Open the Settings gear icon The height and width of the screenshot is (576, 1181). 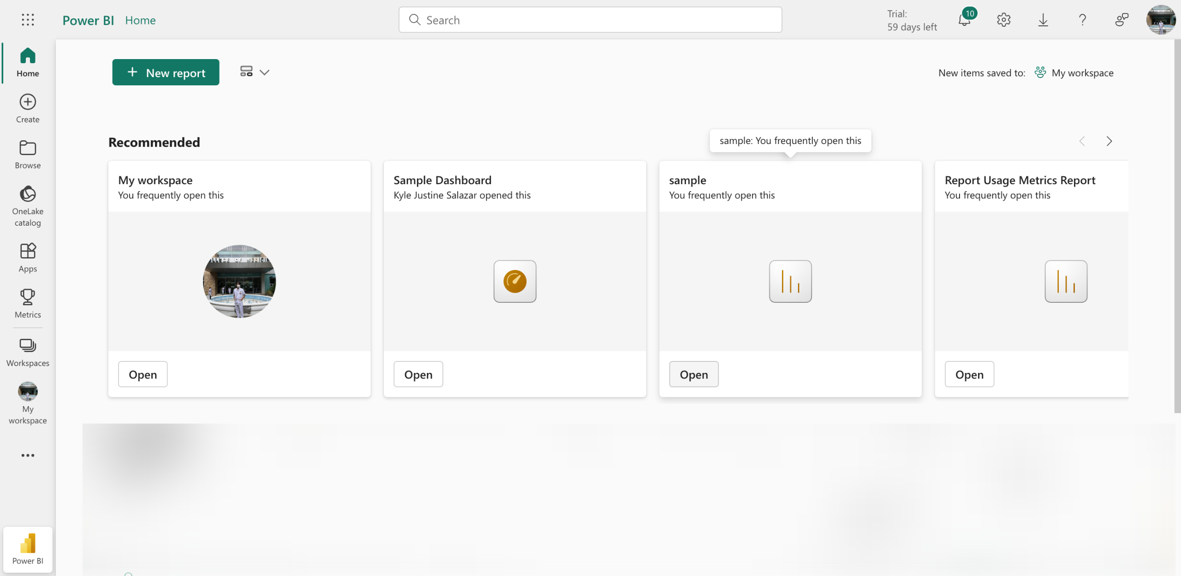pos(1003,20)
